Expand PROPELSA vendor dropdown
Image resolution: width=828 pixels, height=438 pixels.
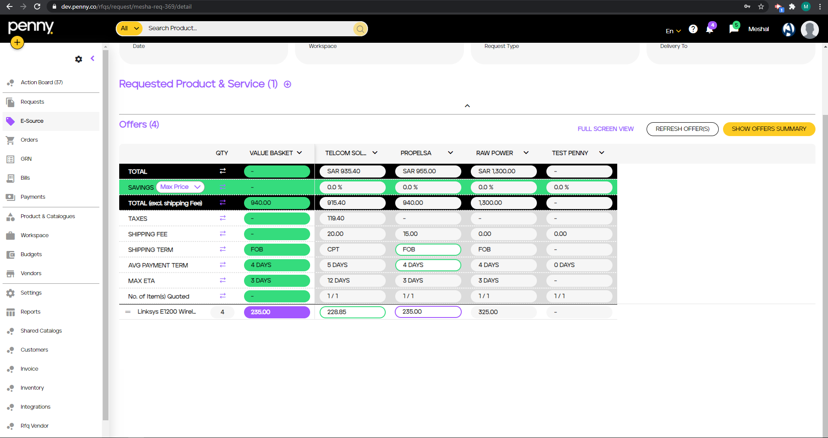coord(450,153)
